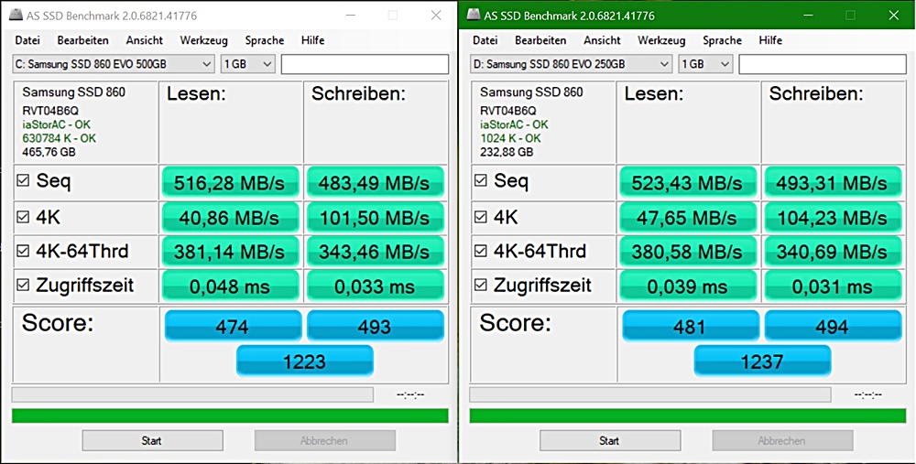916x464 pixels.
Task: Open Hilfe menu in left window
Action: (312, 40)
